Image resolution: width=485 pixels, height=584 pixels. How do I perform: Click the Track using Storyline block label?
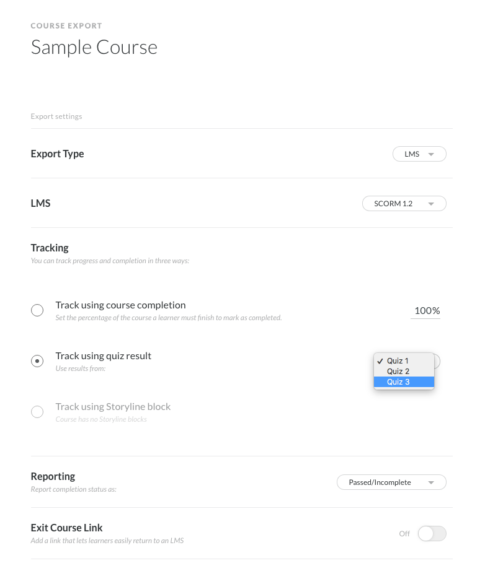[x=113, y=407]
